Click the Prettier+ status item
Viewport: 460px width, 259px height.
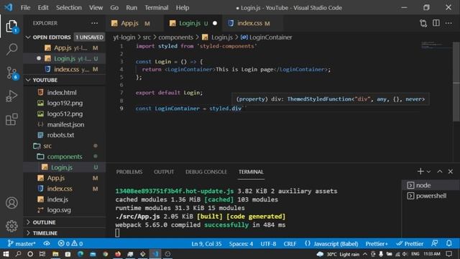pos(377,244)
